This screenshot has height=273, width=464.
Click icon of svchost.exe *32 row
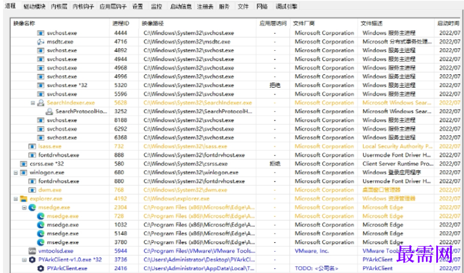(x=41, y=85)
